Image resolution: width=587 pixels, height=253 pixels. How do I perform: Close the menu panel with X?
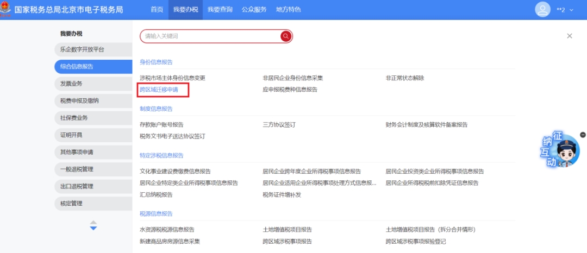(569, 36)
